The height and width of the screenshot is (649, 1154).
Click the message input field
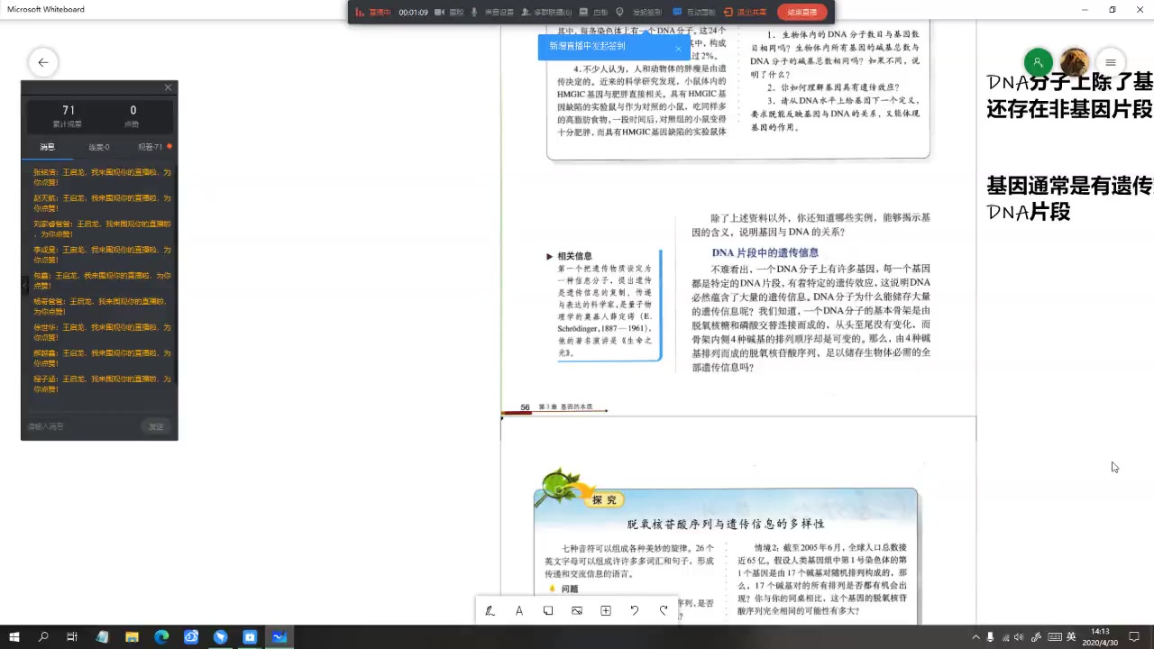[x=81, y=426]
